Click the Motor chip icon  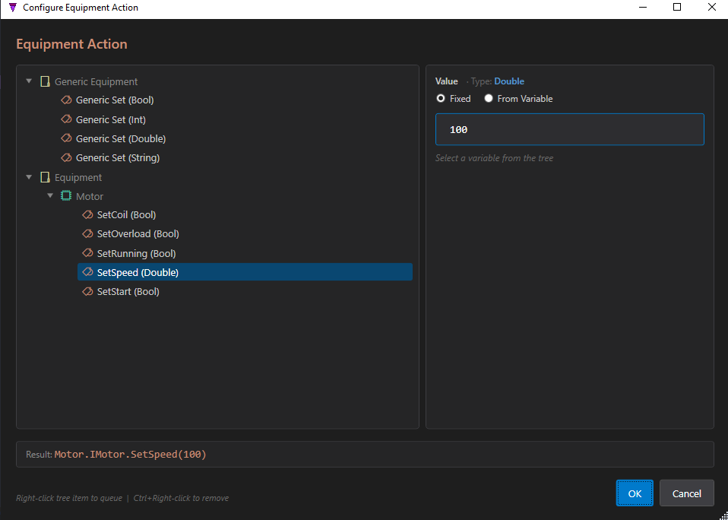point(66,196)
